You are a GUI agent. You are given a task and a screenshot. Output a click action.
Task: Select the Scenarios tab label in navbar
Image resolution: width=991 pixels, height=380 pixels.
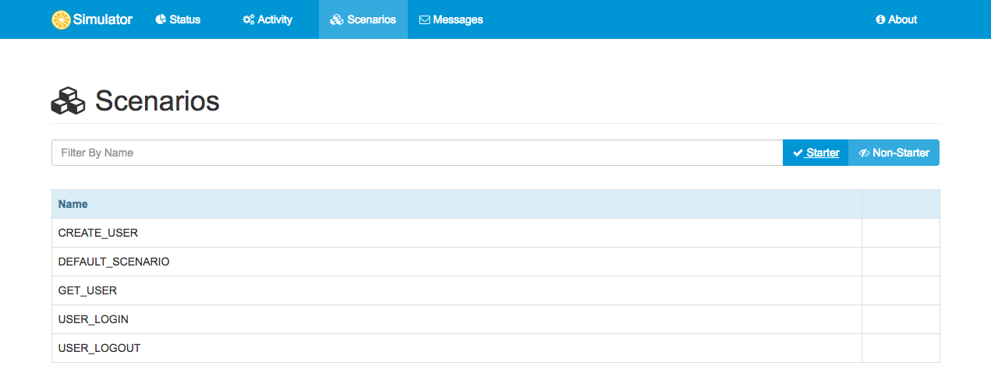[371, 19]
